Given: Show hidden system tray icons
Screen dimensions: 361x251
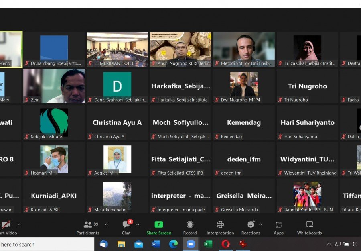Looking at the screenshot, I should [329, 244].
